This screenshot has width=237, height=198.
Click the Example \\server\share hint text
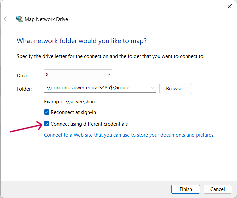(x=70, y=102)
